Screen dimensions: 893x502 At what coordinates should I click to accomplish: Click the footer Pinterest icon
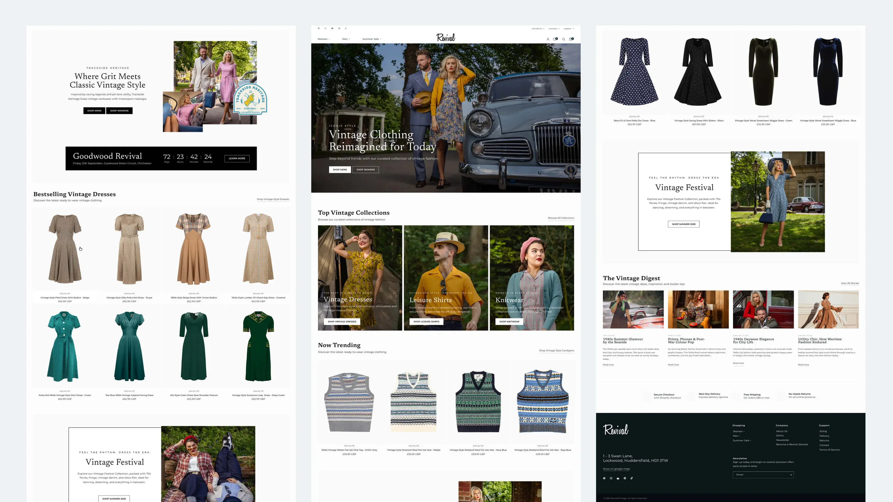(x=625, y=478)
